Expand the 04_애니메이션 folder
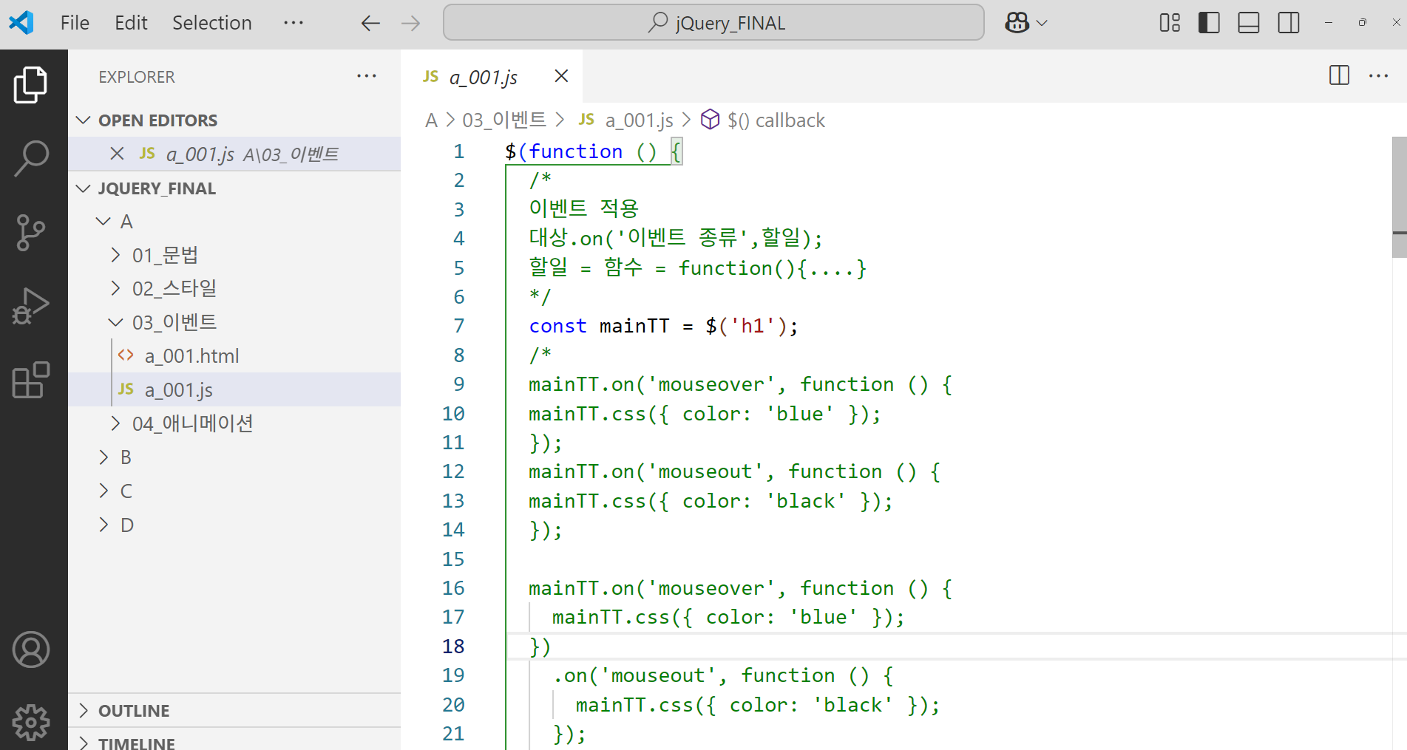Image resolution: width=1407 pixels, height=750 pixels. tap(192, 423)
